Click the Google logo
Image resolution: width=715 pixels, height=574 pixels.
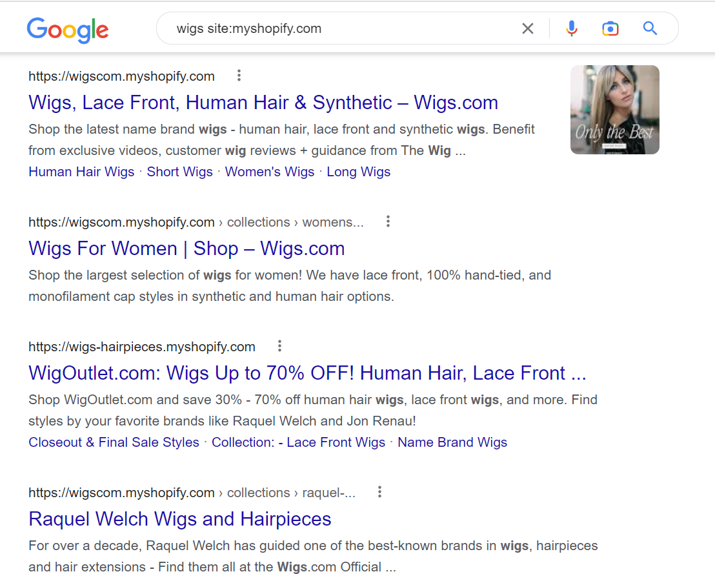(x=68, y=30)
